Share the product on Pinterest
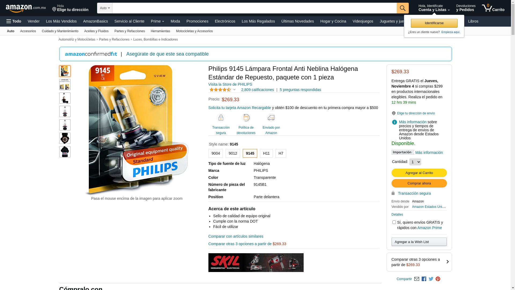This screenshot has height=290, width=515. click(438, 279)
